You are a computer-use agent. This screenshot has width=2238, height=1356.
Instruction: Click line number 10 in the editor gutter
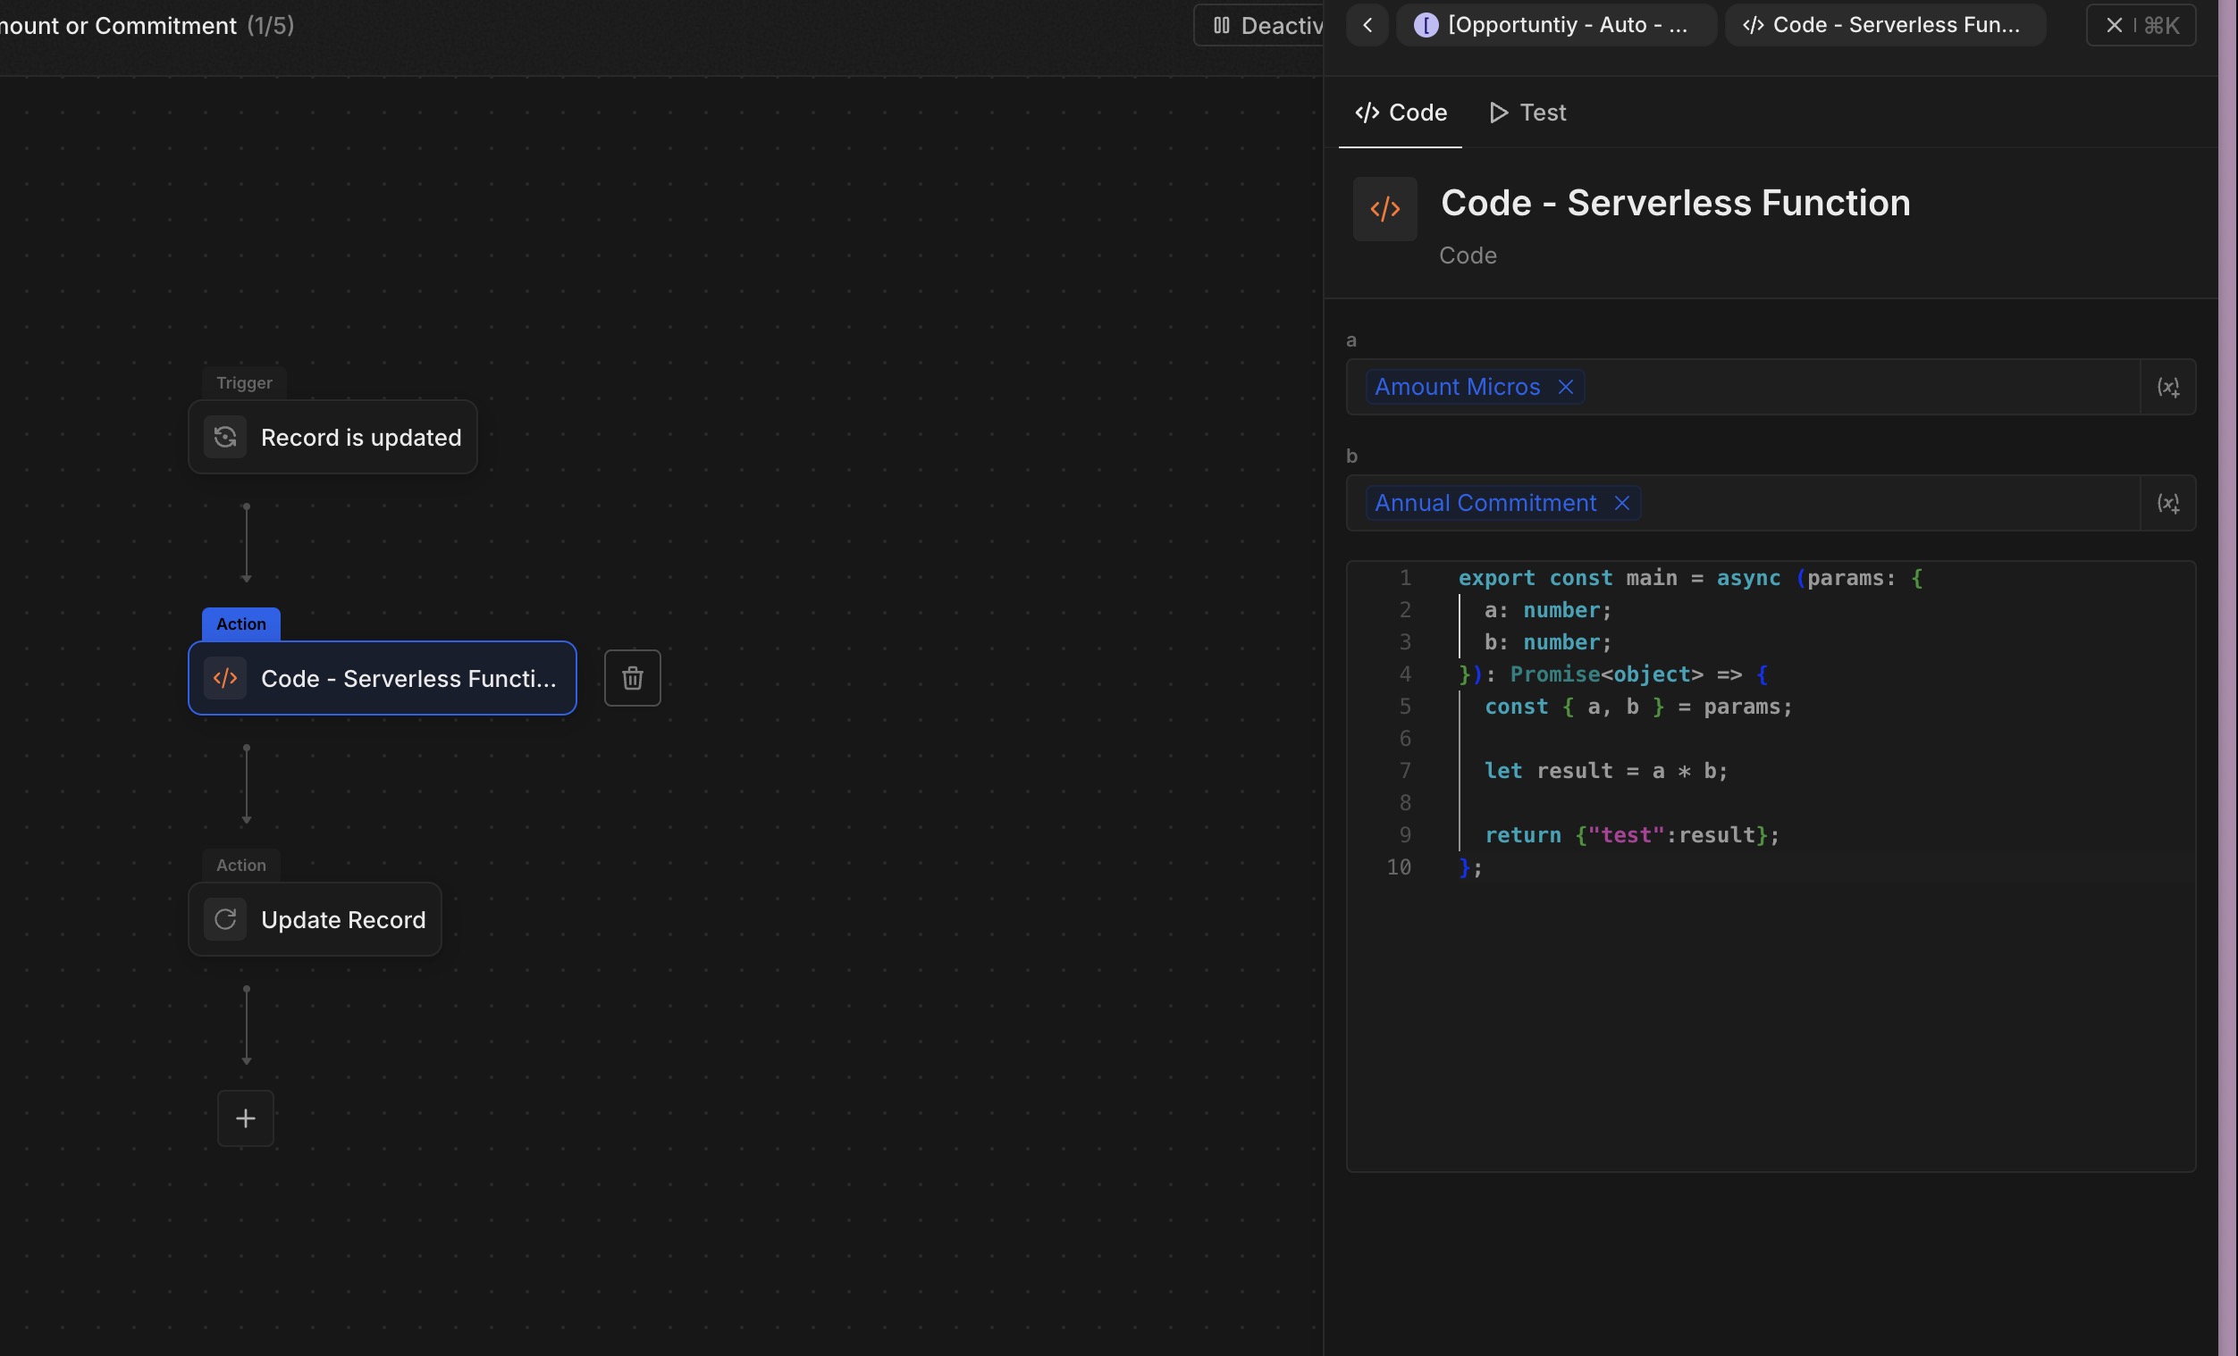tap(1399, 867)
